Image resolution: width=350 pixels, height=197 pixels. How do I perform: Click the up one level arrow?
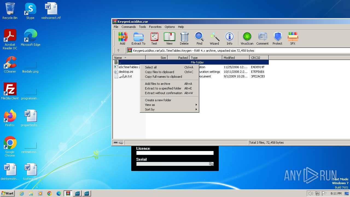(118, 50)
